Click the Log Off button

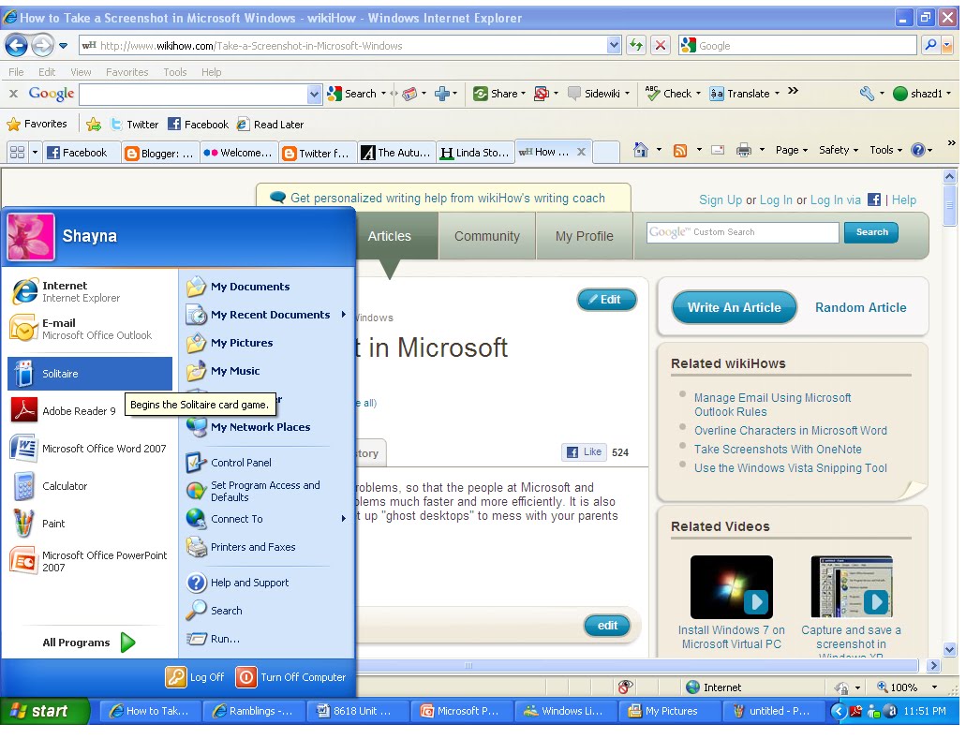(x=195, y=677)
